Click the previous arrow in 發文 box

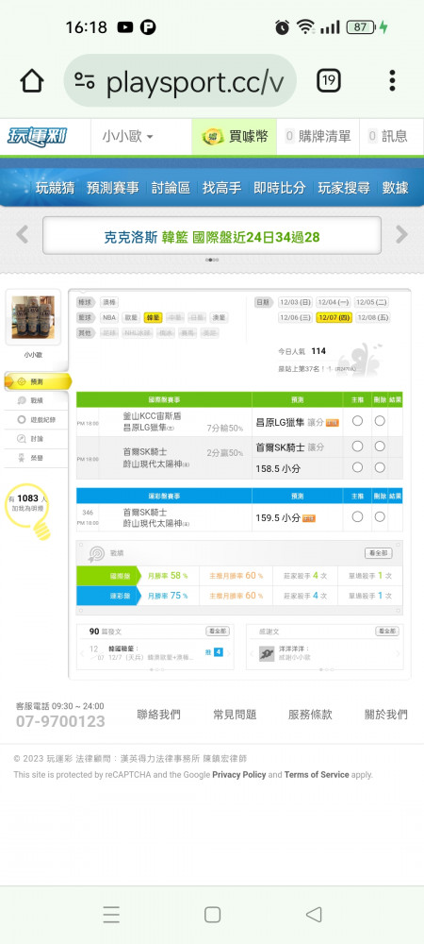point(82,653)
